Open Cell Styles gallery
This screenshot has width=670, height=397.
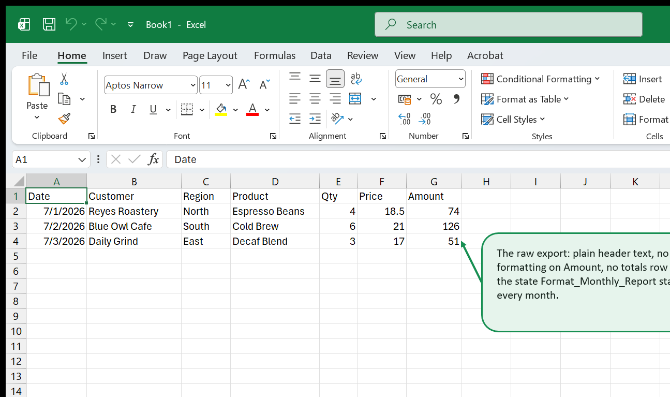coord(513,119)
